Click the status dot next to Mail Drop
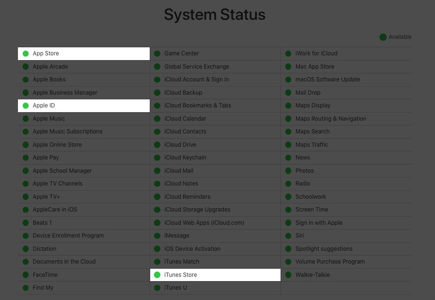Image resolution: width=435 pixels, height=300 pixels. [x=288, y=93]
